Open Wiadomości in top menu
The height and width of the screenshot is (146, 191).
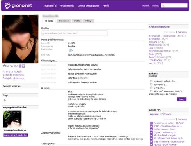(67, 6)
